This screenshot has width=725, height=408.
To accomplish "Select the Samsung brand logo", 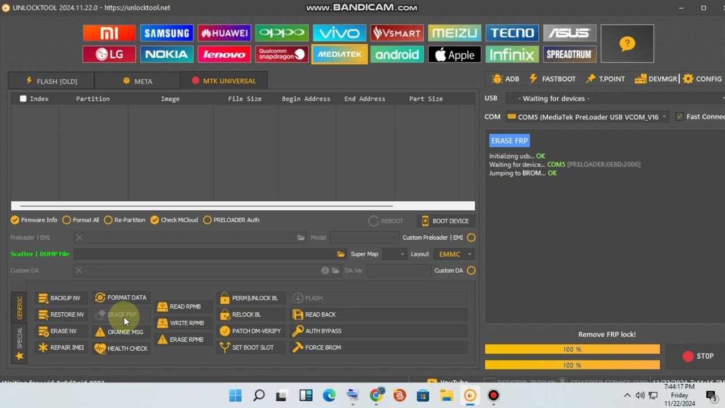I will [167, 33].
